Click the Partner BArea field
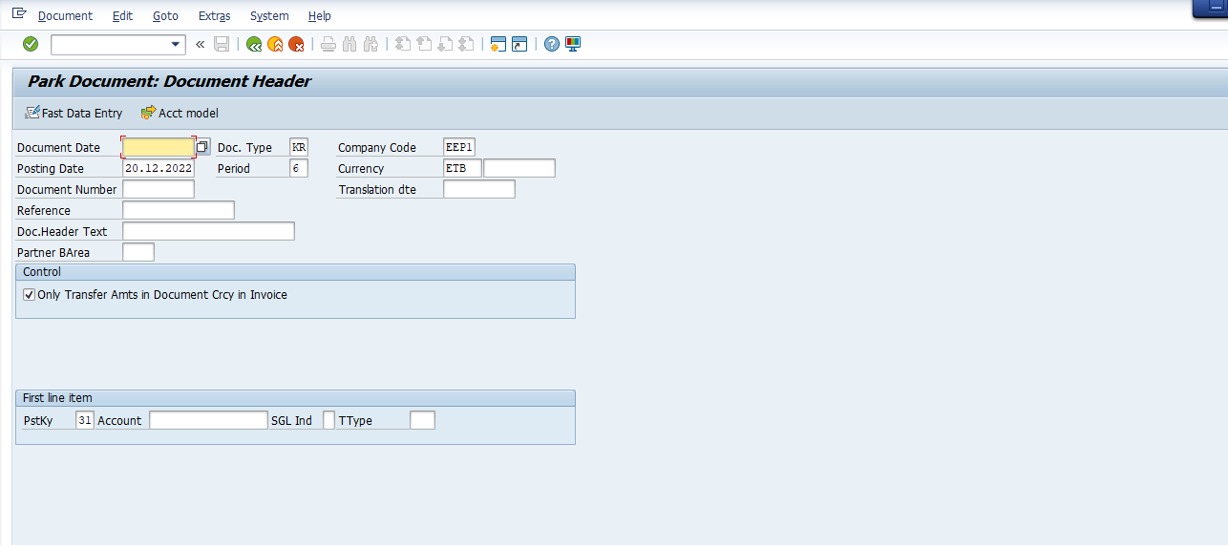Image resolution: width=1228 pixels, height=549 pixels. 138,252
